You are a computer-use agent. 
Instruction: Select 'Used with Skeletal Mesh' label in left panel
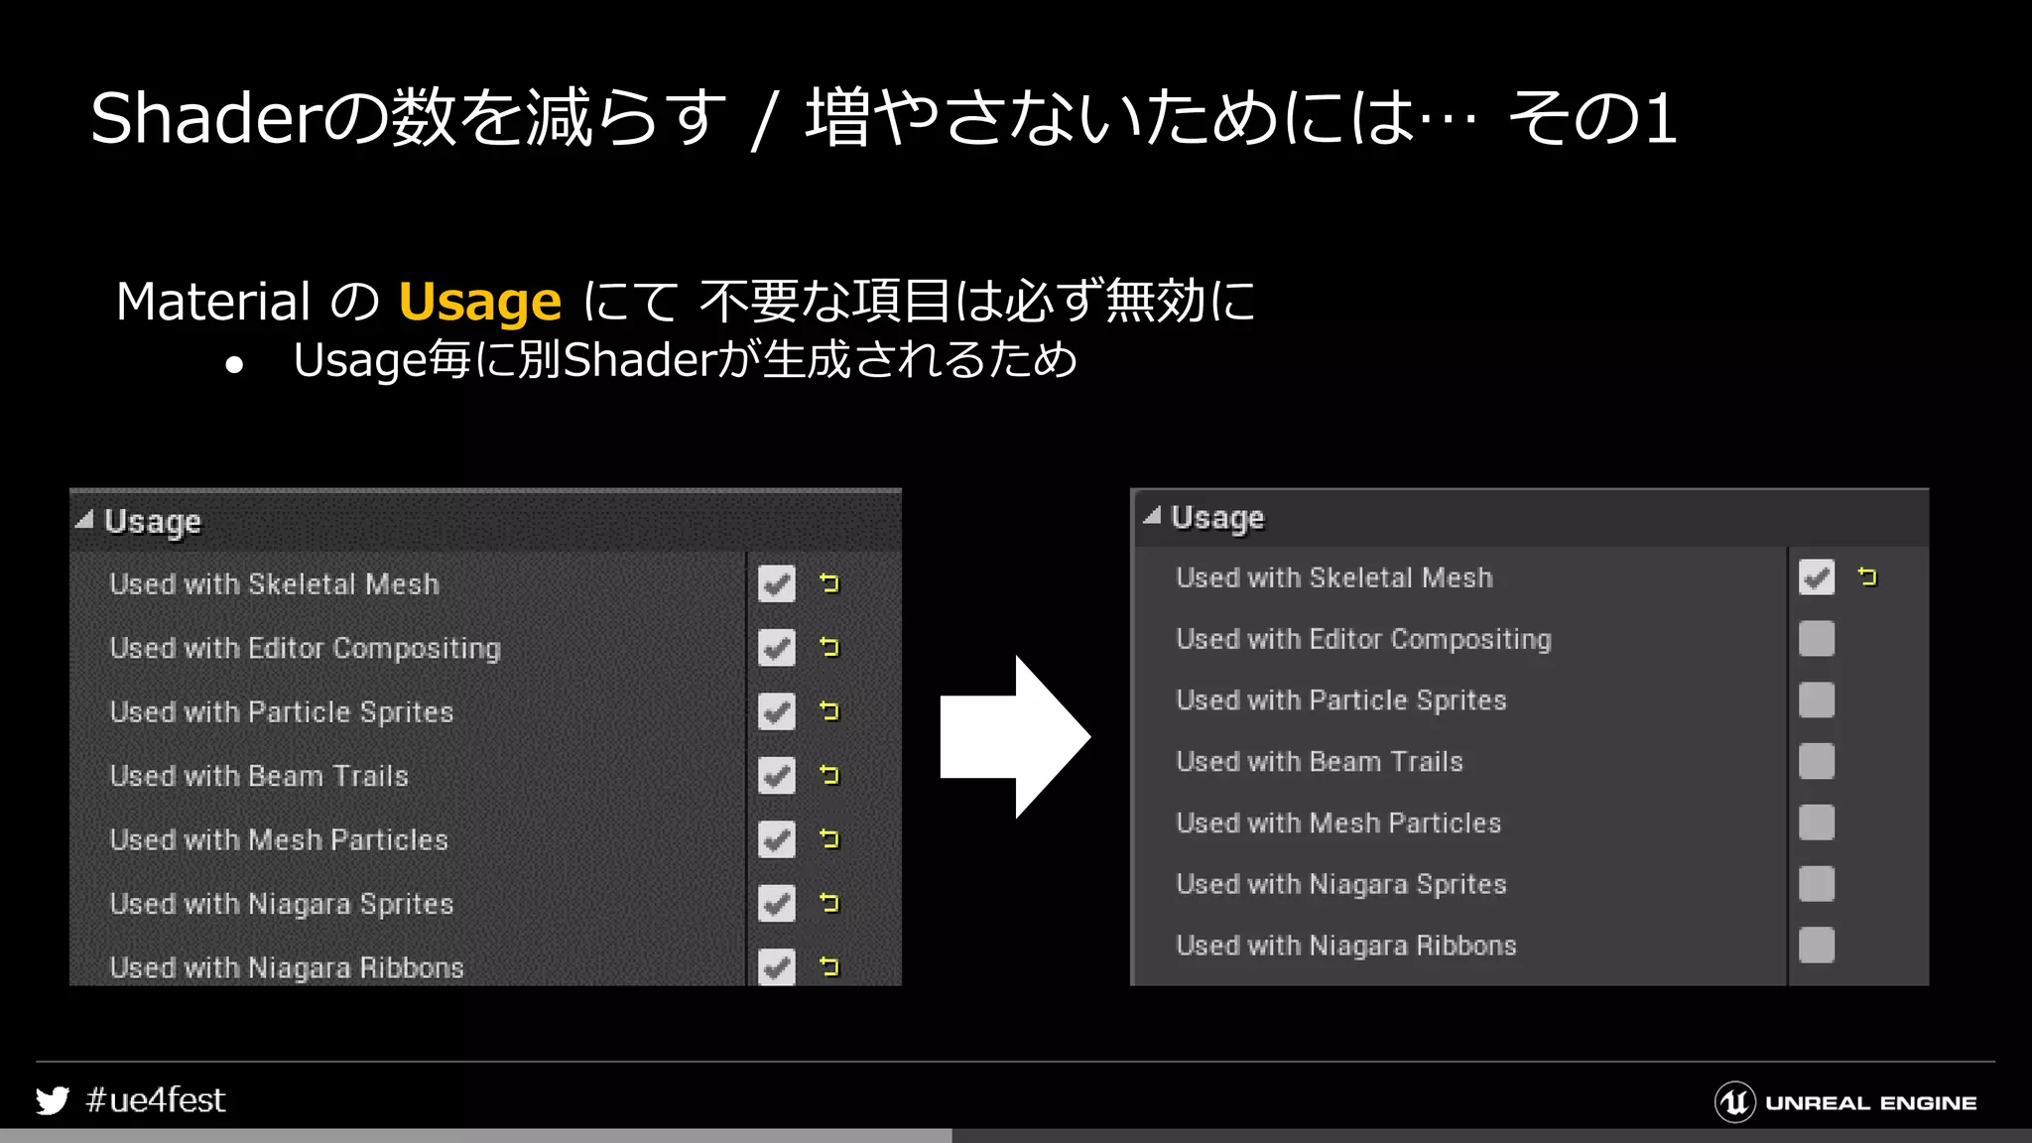click(x=274, y=584)
